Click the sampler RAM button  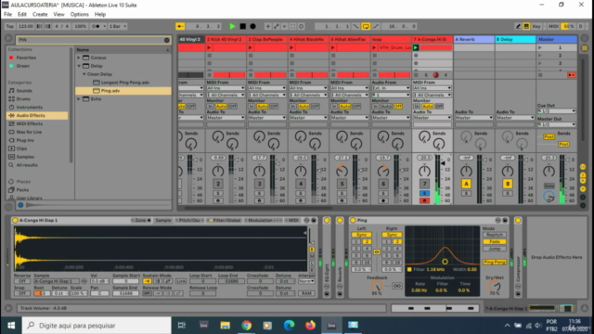[306, 293]
